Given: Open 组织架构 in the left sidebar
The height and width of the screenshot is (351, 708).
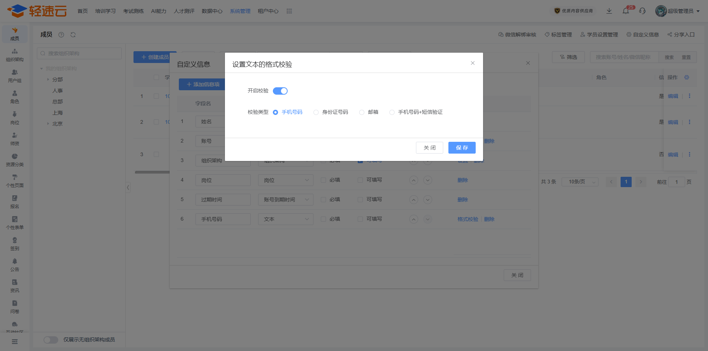Looking at the screenshot, I should pos(15,55).
